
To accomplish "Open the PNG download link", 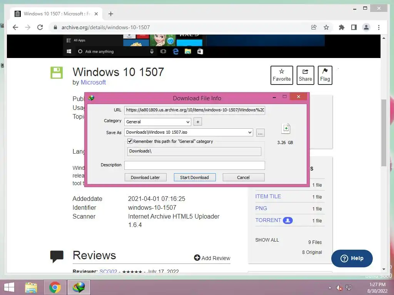I will coord(261,208).
